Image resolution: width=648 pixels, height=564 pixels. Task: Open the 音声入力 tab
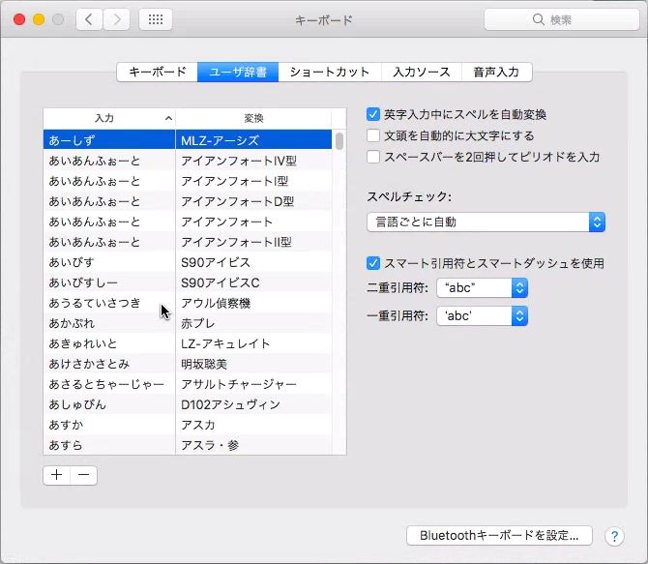(x=497, y=73)
